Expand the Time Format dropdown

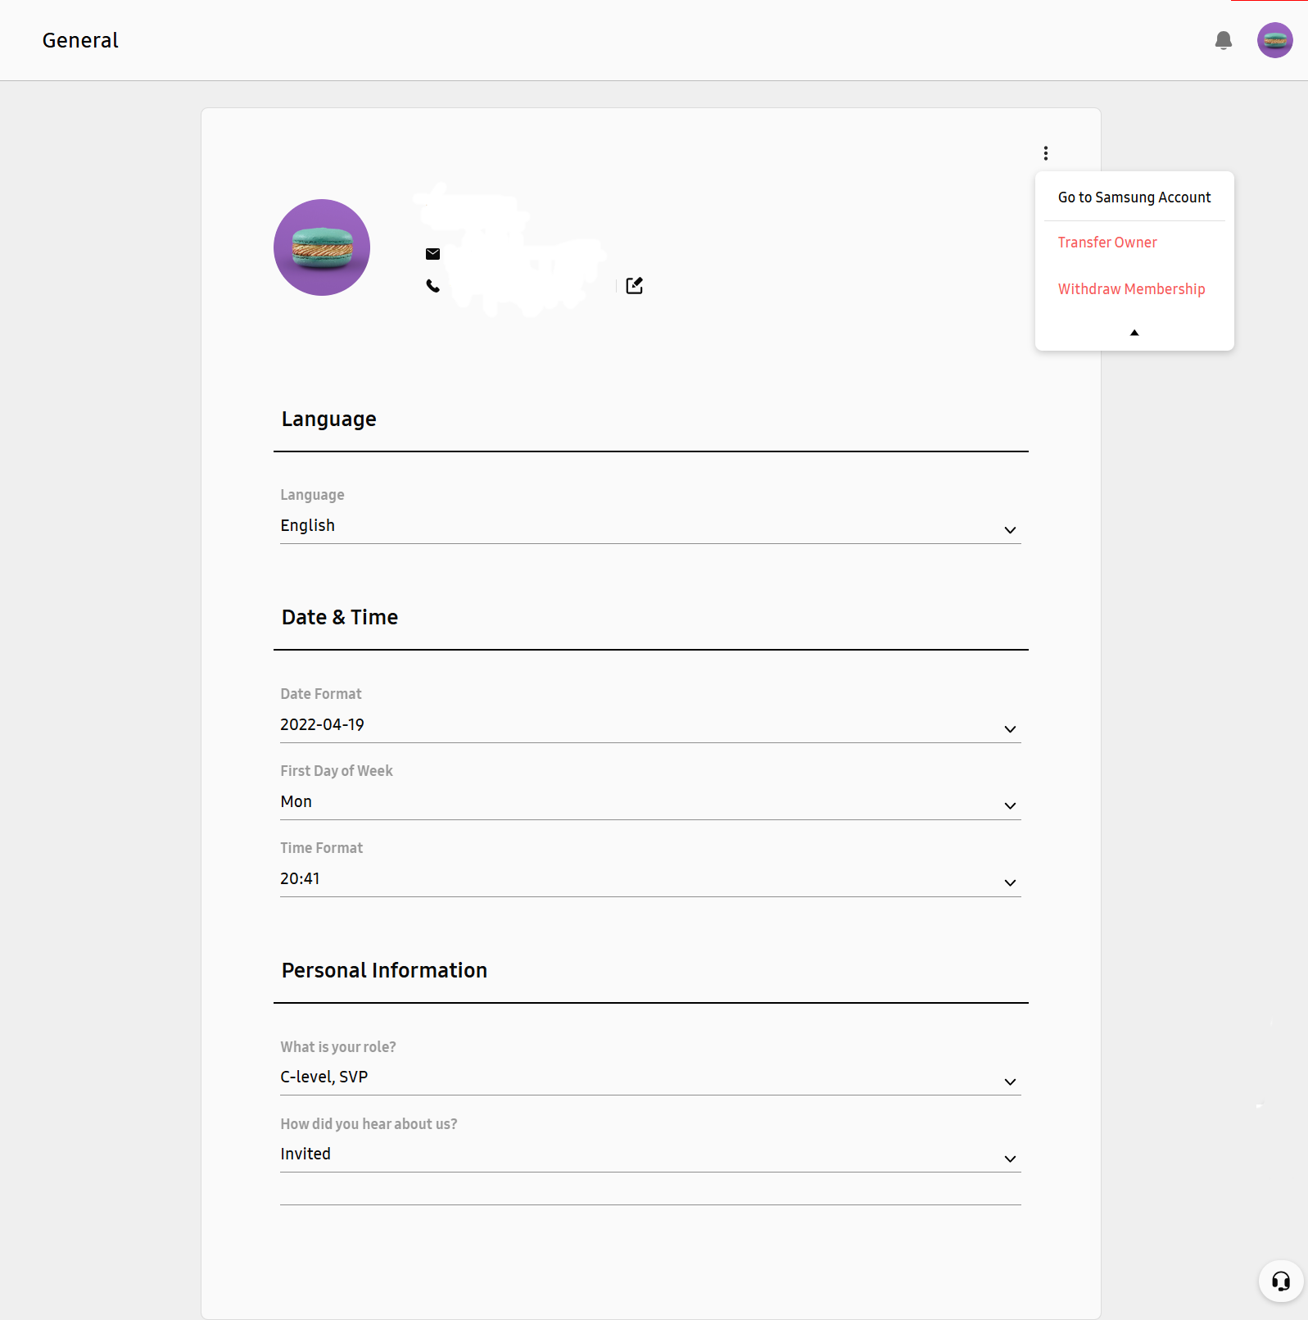[650, 879]
